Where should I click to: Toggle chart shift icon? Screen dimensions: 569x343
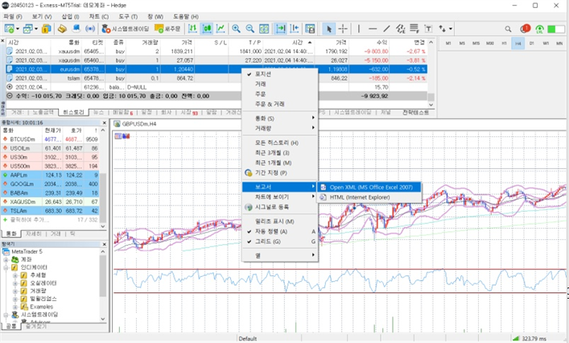pos(295,29)
